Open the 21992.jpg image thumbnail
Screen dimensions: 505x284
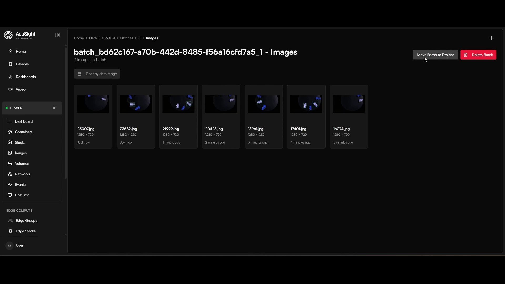(178, 104)
